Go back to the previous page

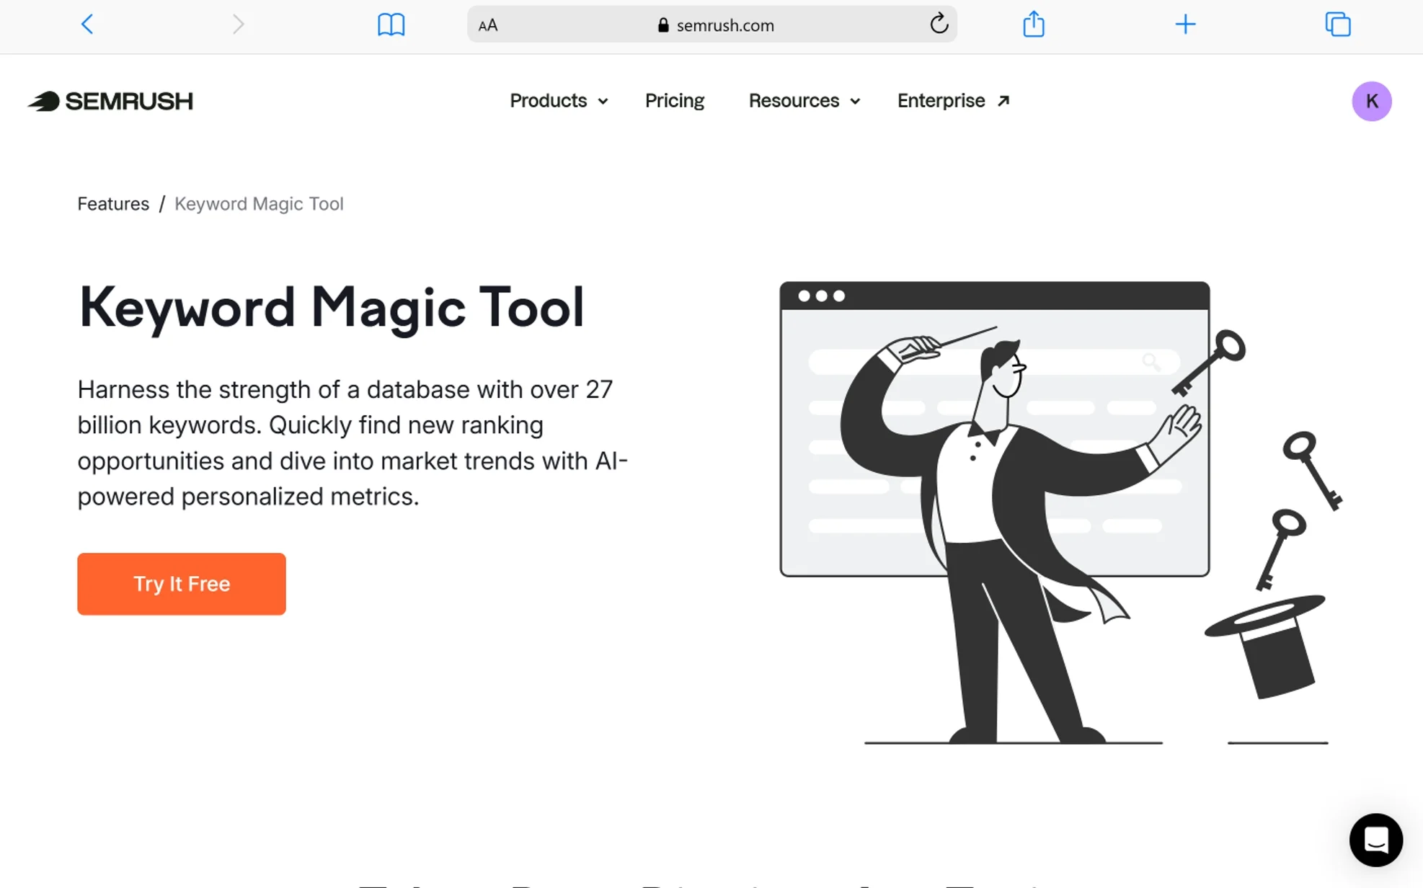(x=87, y=25)
